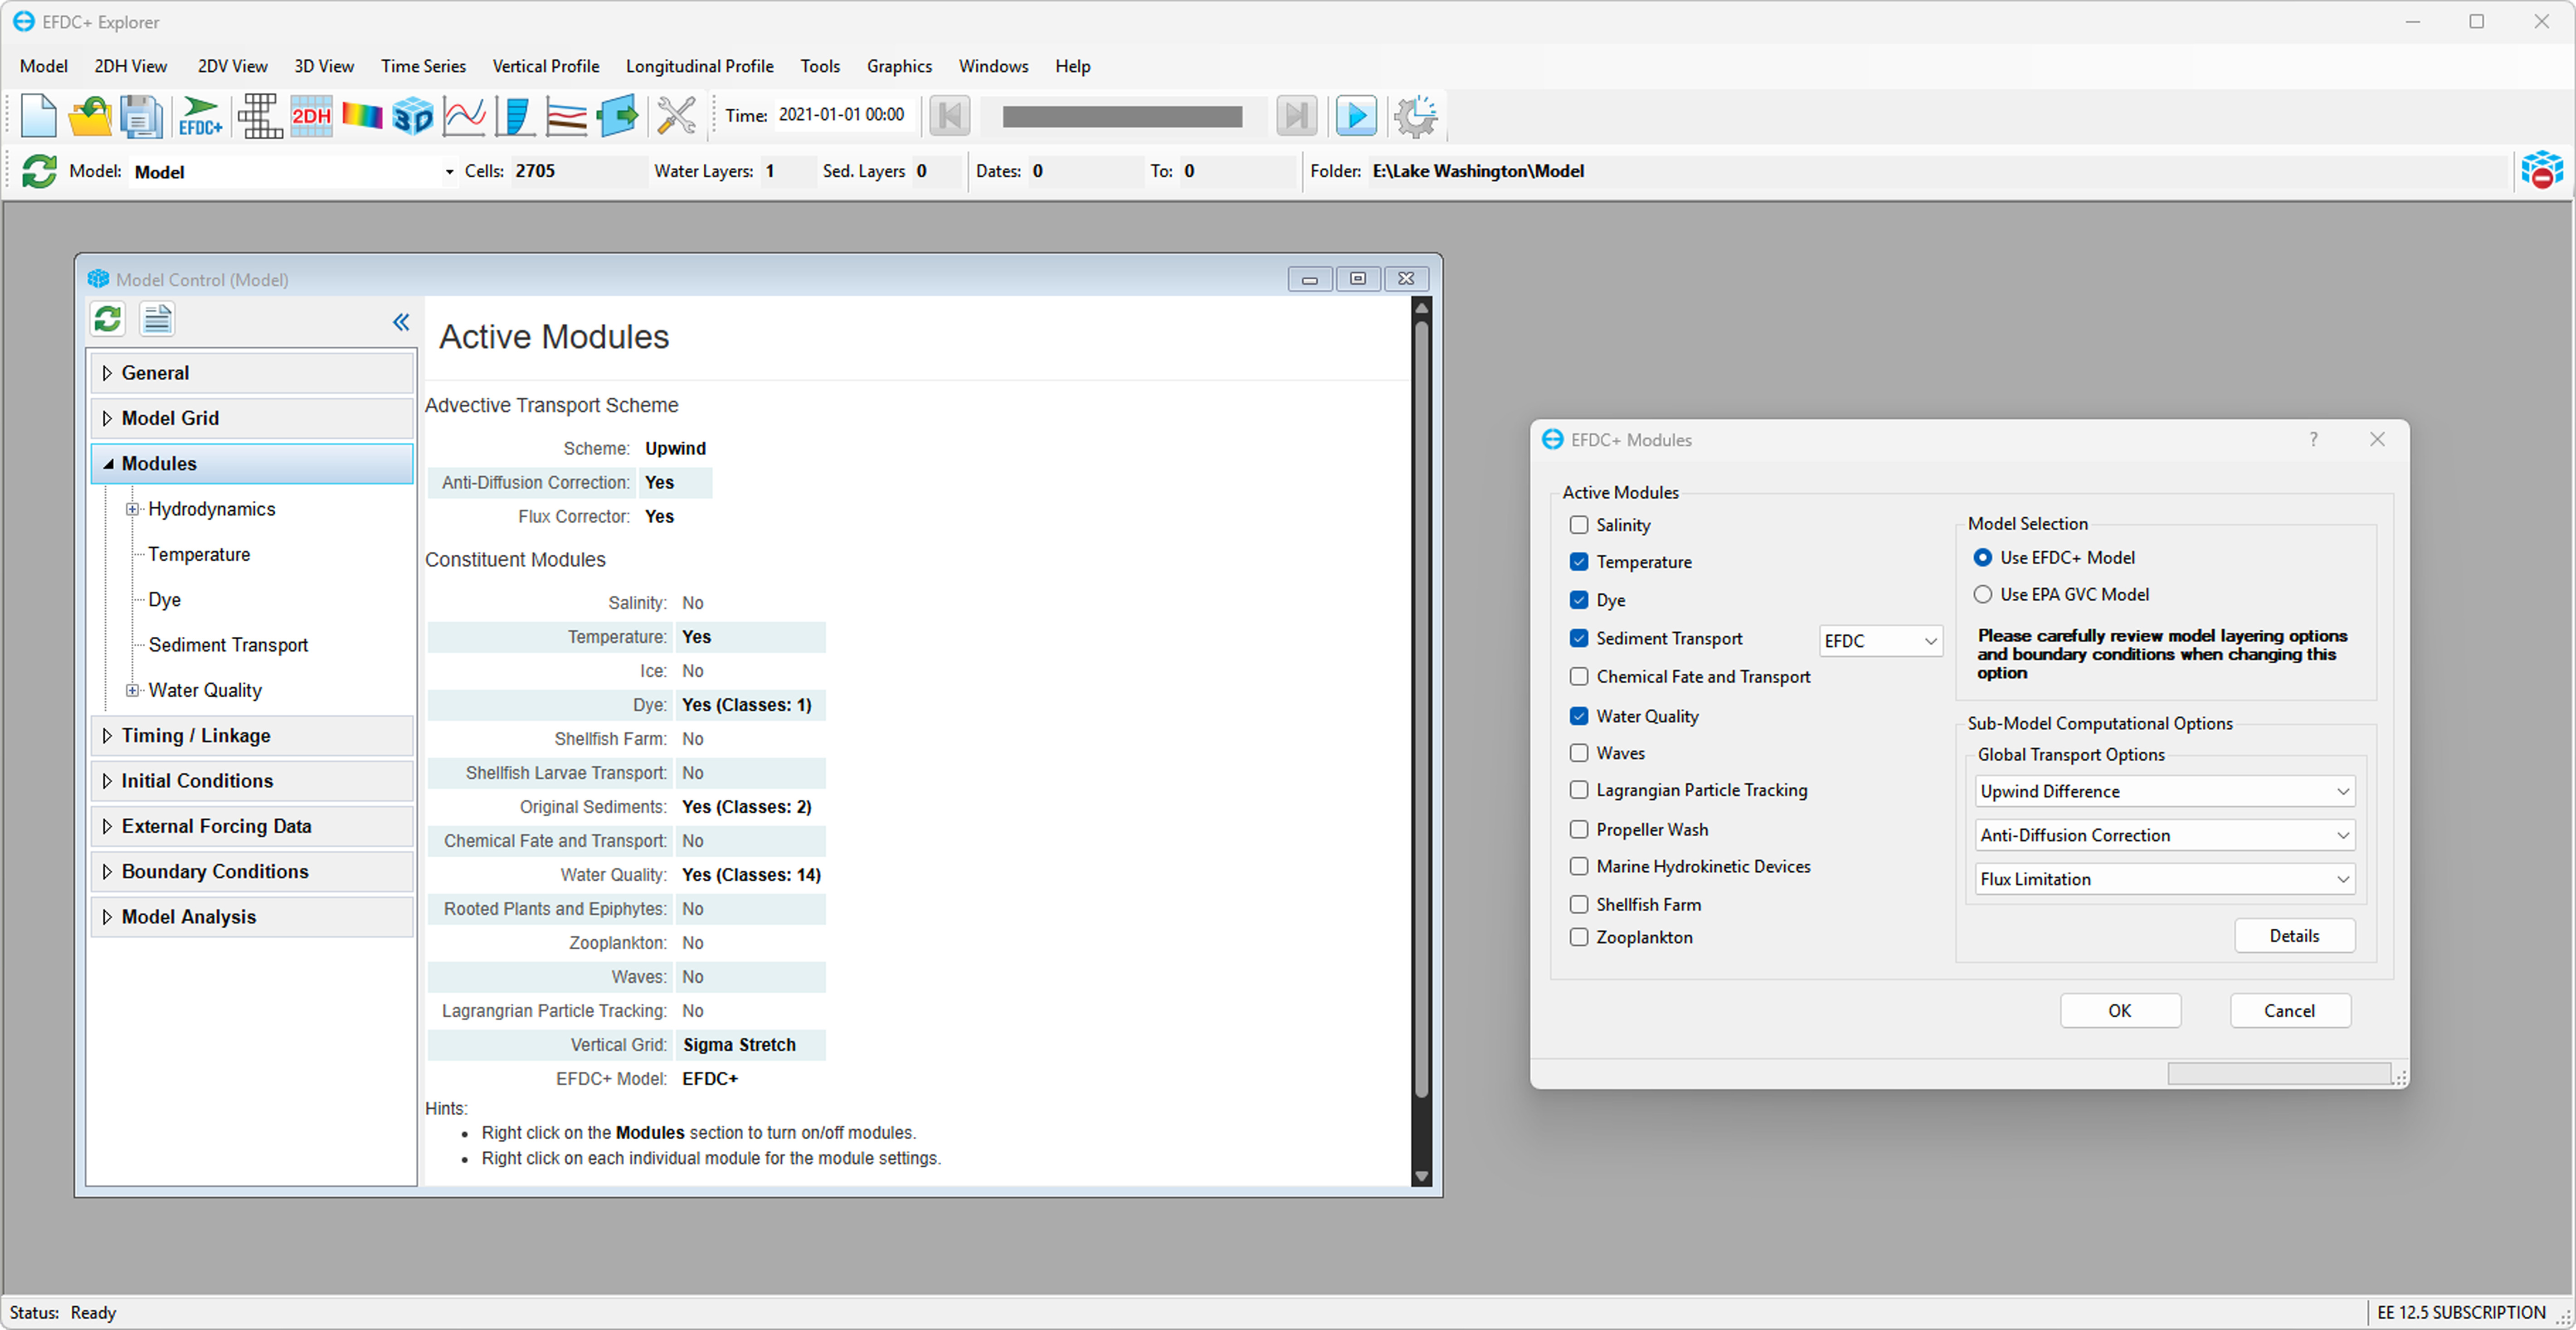Image resolution: width=2576 pixels, height=1330 pixels.
Task: Click the New Model blank page icon
Action: coord(38,116)
